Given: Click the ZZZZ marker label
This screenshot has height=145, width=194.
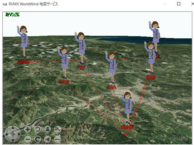Looking at the screenshot, I should pos(23,61).
